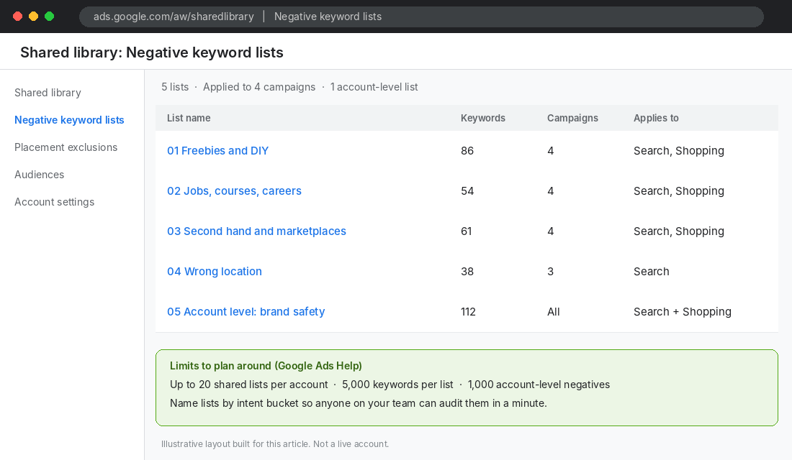Screen dimensions: 792x460
Task: Open 05 Account level: brand safety list
Action: click(246, 312)
